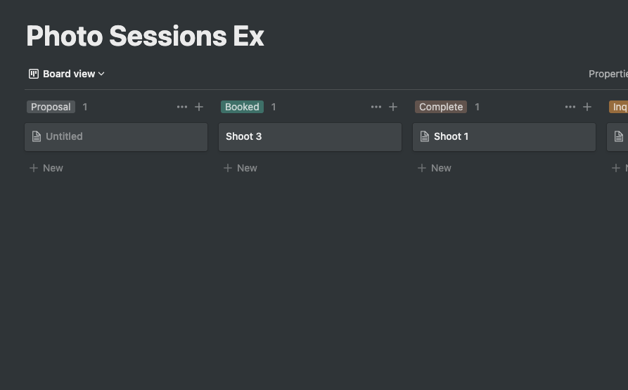Click the orange Inq status tag

619,107
